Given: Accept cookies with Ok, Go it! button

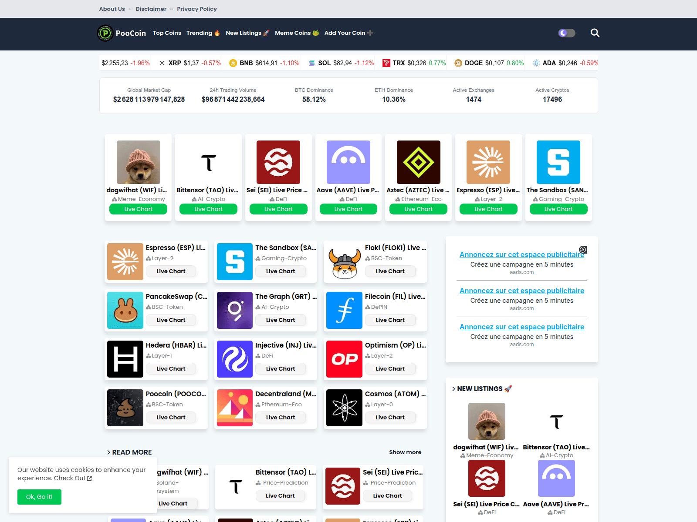Looking at the screenshot, I should pyautogui.click(x=39, y=497).
